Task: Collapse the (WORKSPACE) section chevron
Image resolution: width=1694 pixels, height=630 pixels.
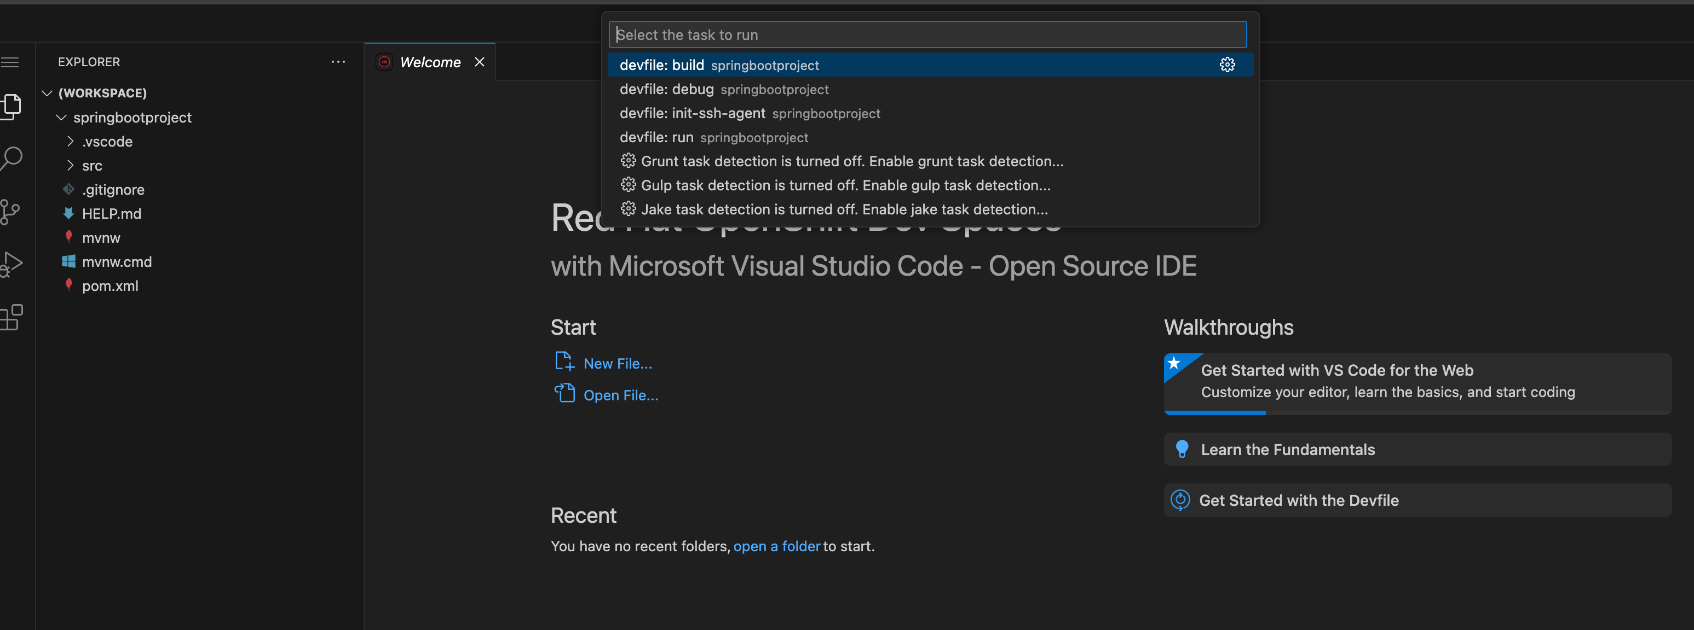Action: [47, 92]
